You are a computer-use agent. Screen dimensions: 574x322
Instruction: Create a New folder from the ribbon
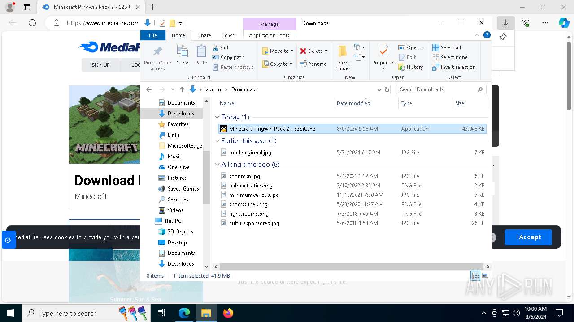[343, 57]
